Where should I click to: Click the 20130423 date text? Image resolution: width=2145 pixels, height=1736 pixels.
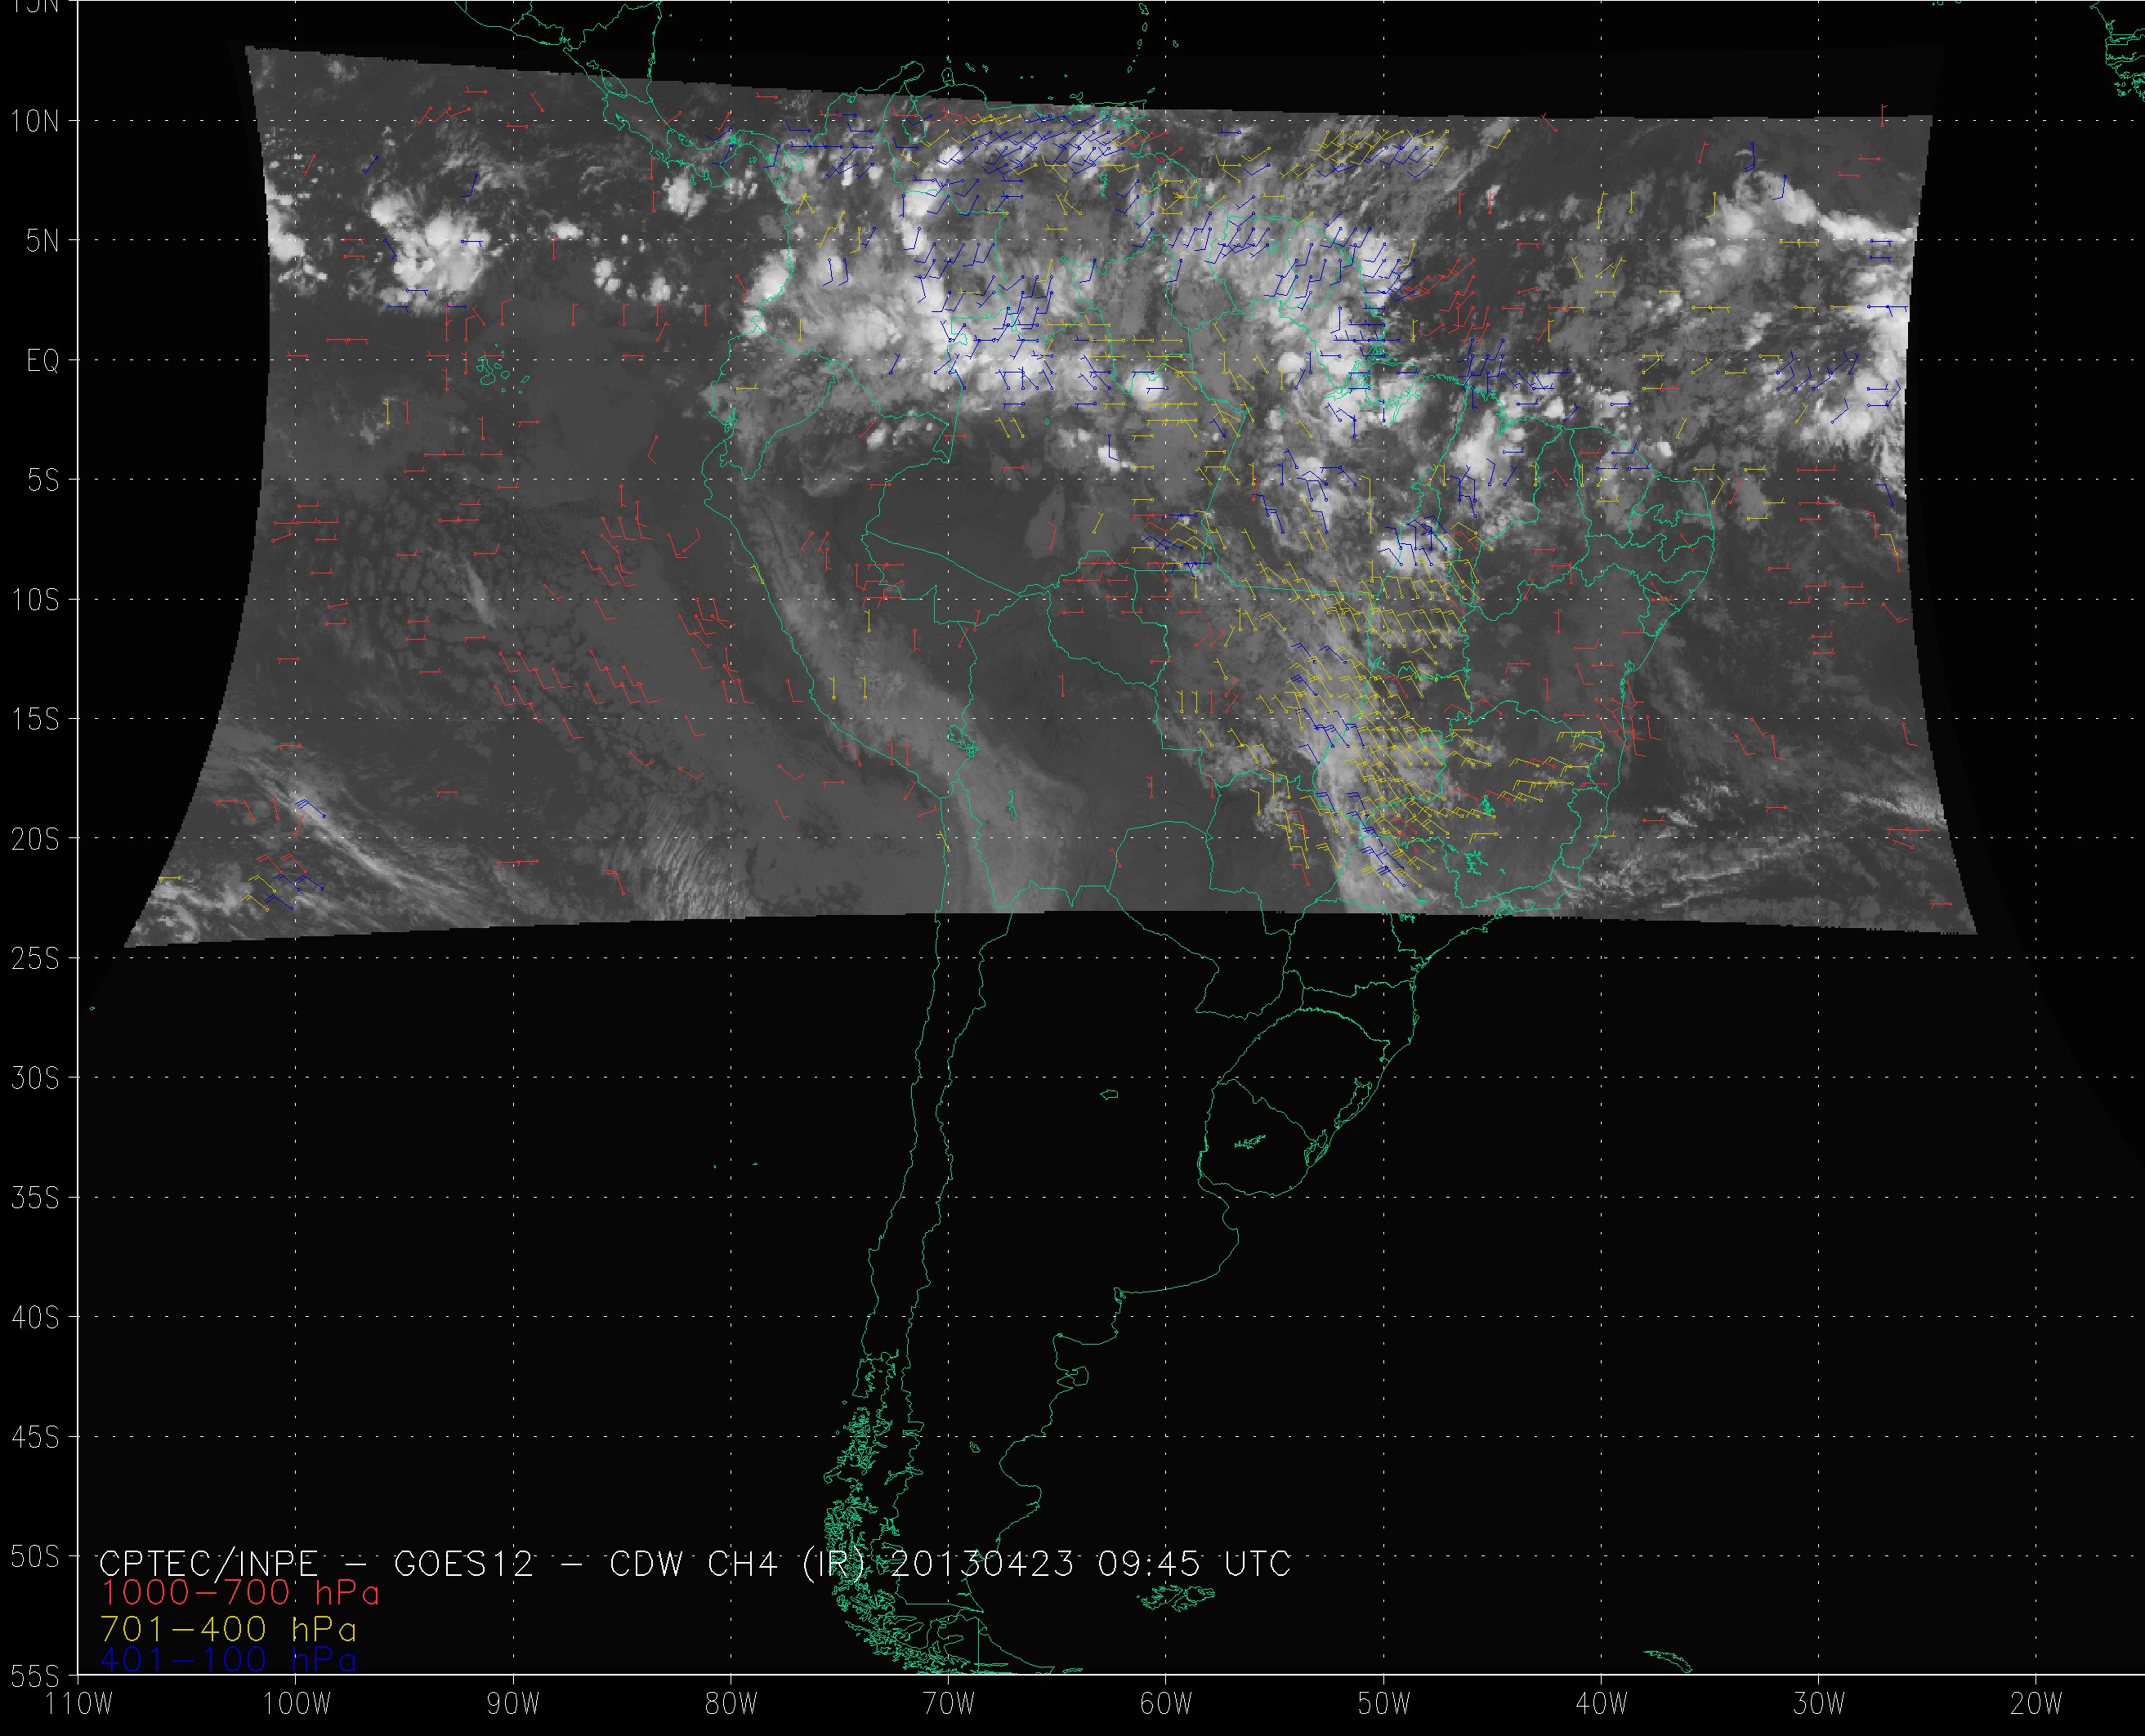point(981,1563)
